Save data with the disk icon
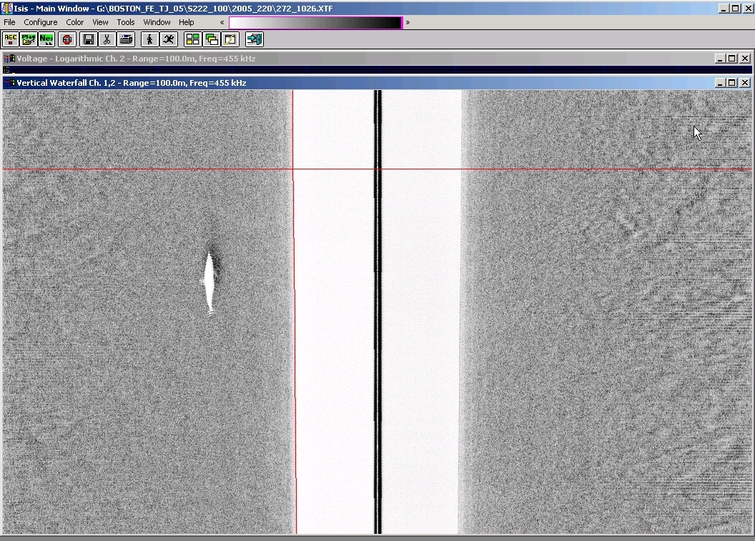755x541 pixels. pyautogui.click(x=89, y=39)
